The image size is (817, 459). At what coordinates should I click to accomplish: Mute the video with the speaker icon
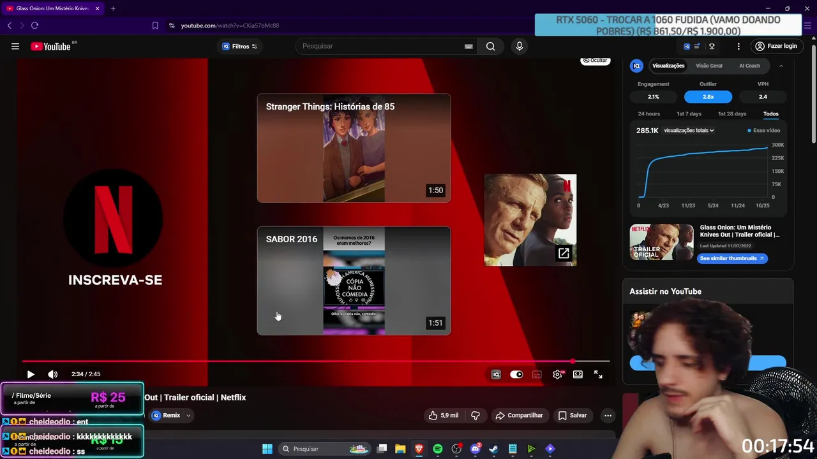53,374
